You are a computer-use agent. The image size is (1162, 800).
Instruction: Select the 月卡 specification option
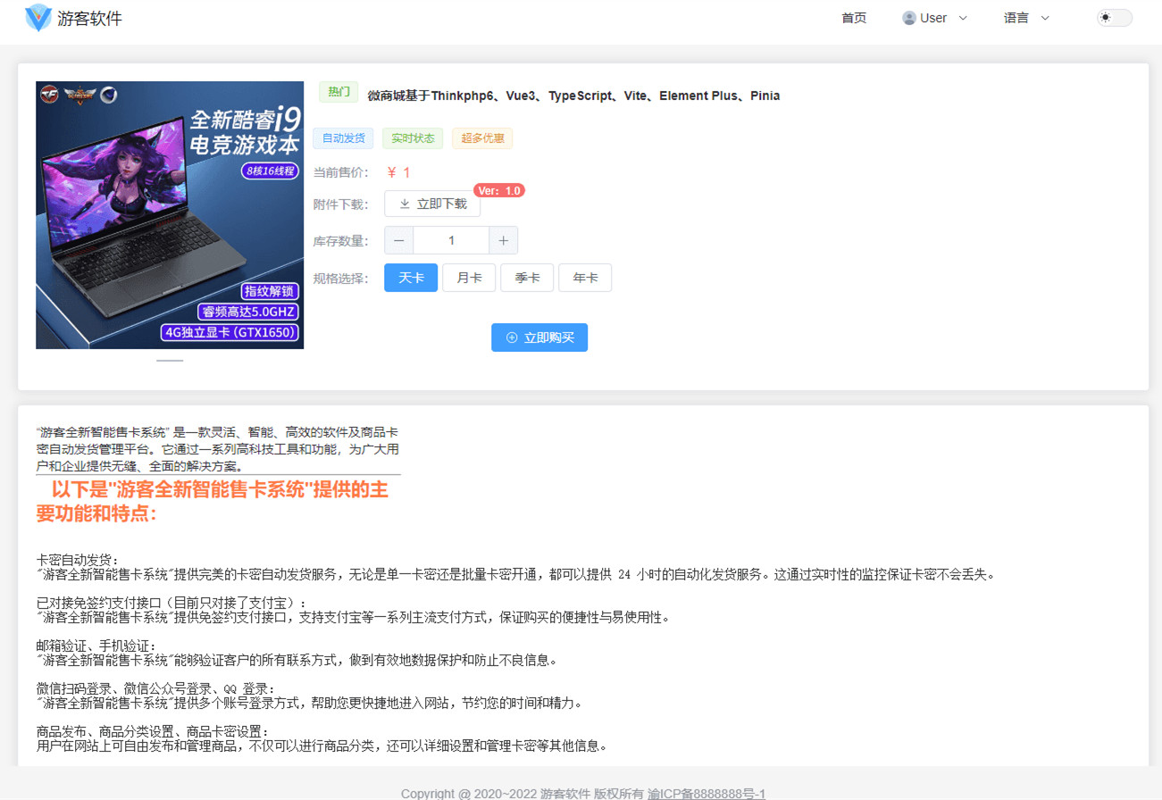coord(469,278)
